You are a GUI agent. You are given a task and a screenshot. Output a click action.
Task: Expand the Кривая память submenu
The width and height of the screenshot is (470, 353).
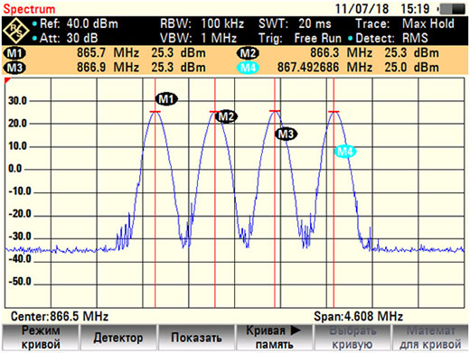(274, 338)
